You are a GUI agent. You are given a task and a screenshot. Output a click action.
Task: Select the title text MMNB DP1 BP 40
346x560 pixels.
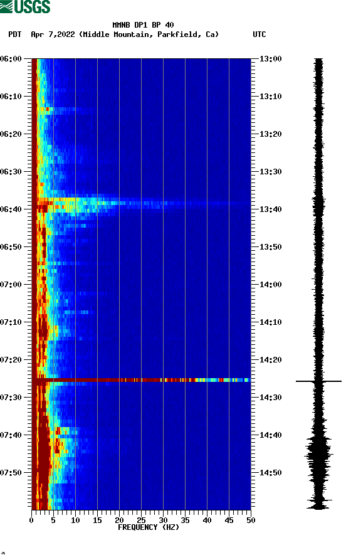(x=143, y=25)
